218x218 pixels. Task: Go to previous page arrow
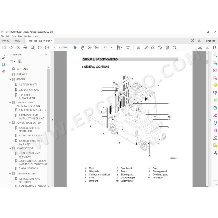tap(40, 48)
